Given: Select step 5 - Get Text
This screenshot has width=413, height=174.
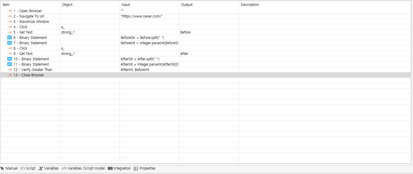Looking at the screenshot, I should pos(23,32).
